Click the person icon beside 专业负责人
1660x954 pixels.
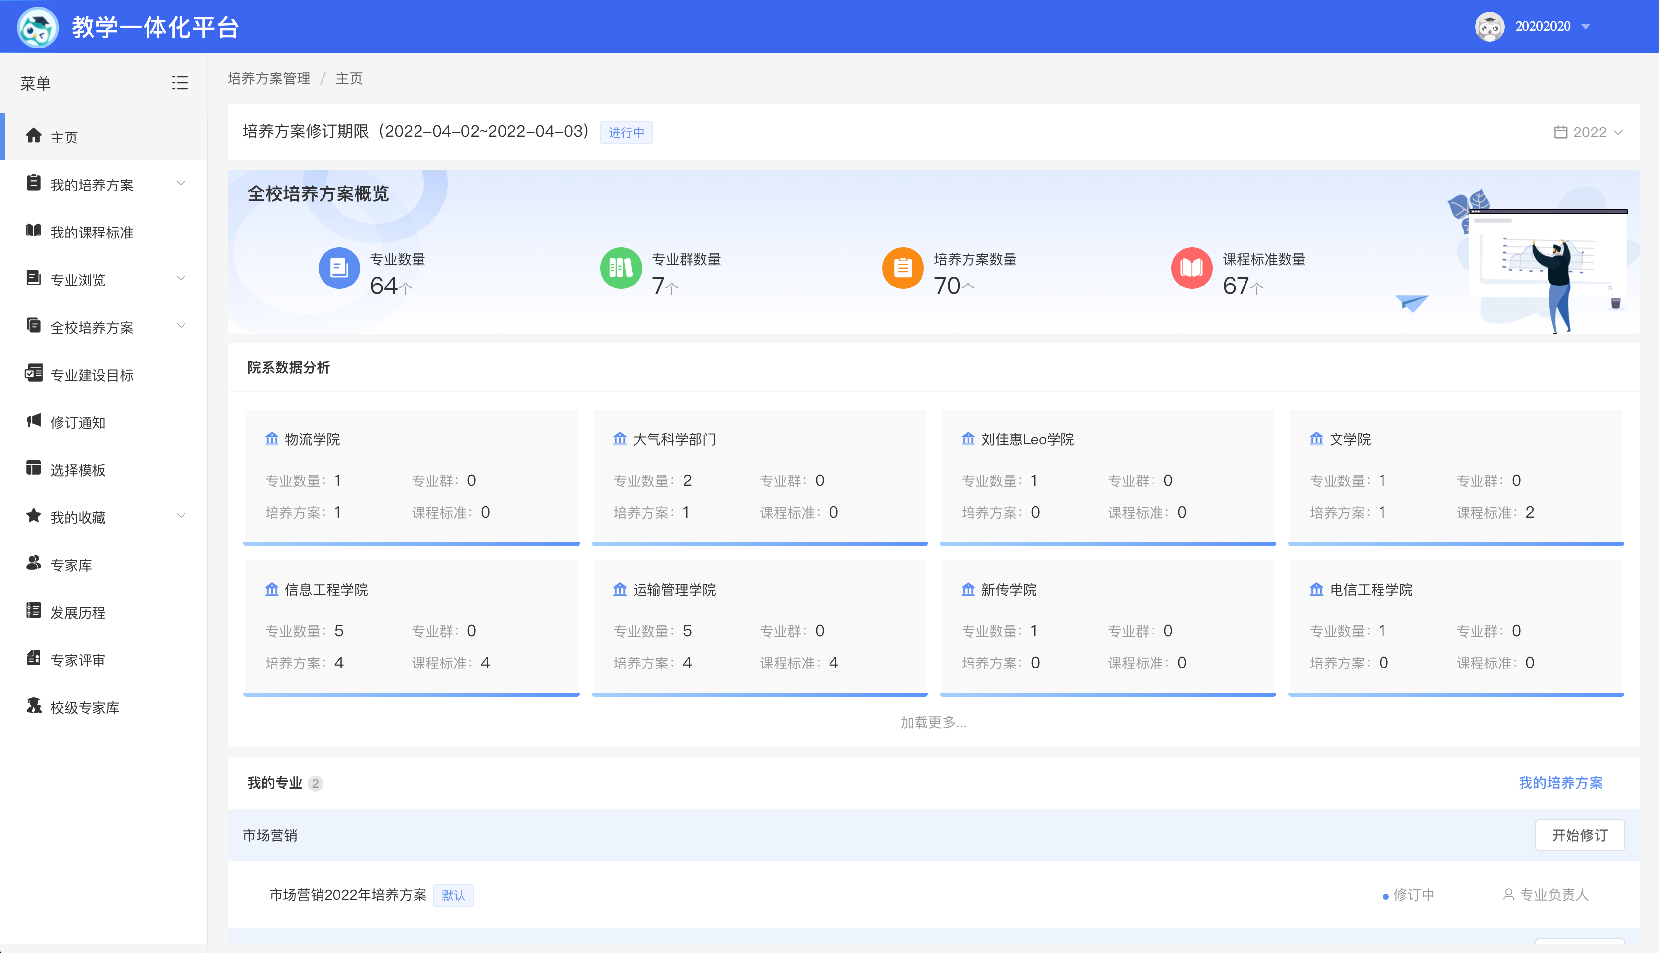point(1508,895)
